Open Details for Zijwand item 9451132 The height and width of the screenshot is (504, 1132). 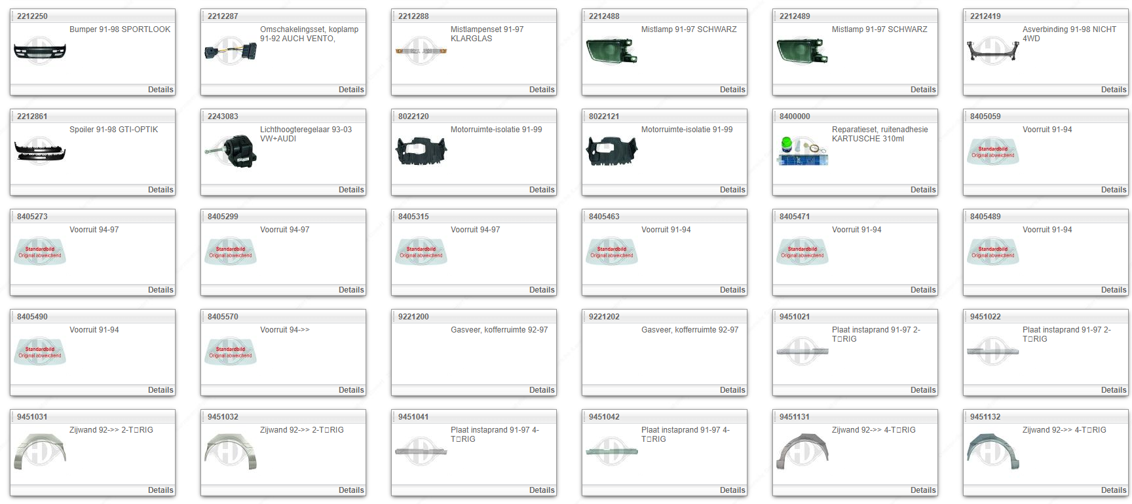[1114, 490]
